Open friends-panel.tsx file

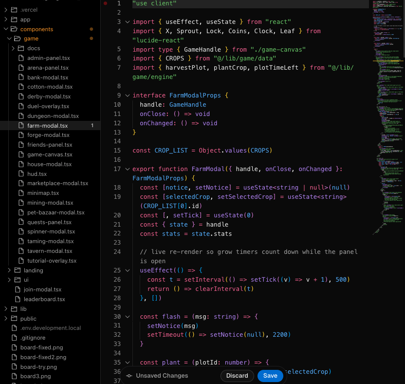coord(50,145)
